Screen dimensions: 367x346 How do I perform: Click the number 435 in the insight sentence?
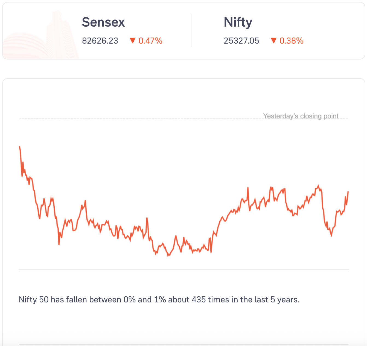[199, 300]
